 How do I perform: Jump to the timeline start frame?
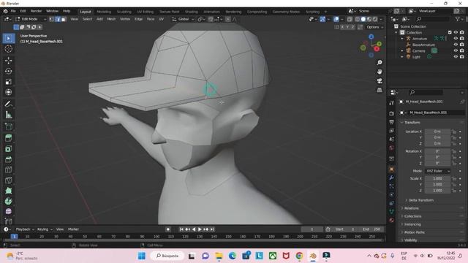181,229
